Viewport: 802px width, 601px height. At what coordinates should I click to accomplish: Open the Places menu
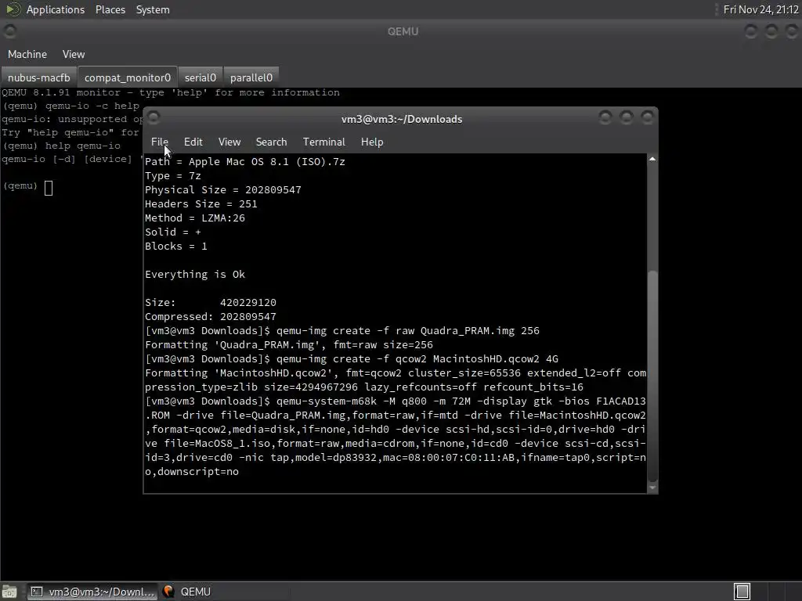(x=110, y=9)
